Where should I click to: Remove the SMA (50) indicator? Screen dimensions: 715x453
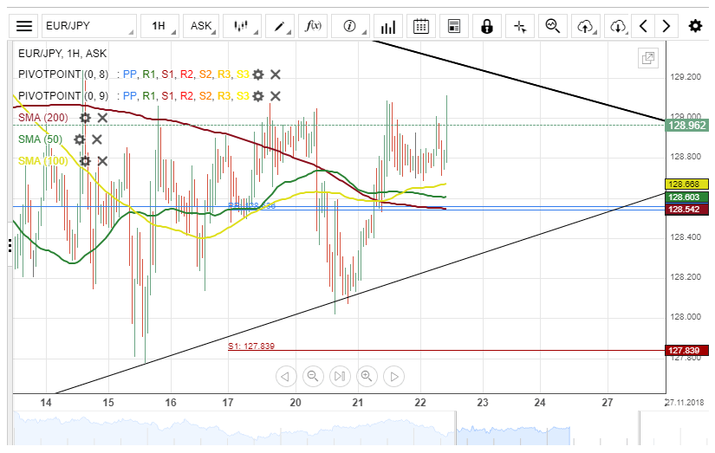[97, 139]
